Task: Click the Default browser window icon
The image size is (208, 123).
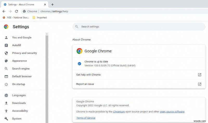Action: pos(6,76)
